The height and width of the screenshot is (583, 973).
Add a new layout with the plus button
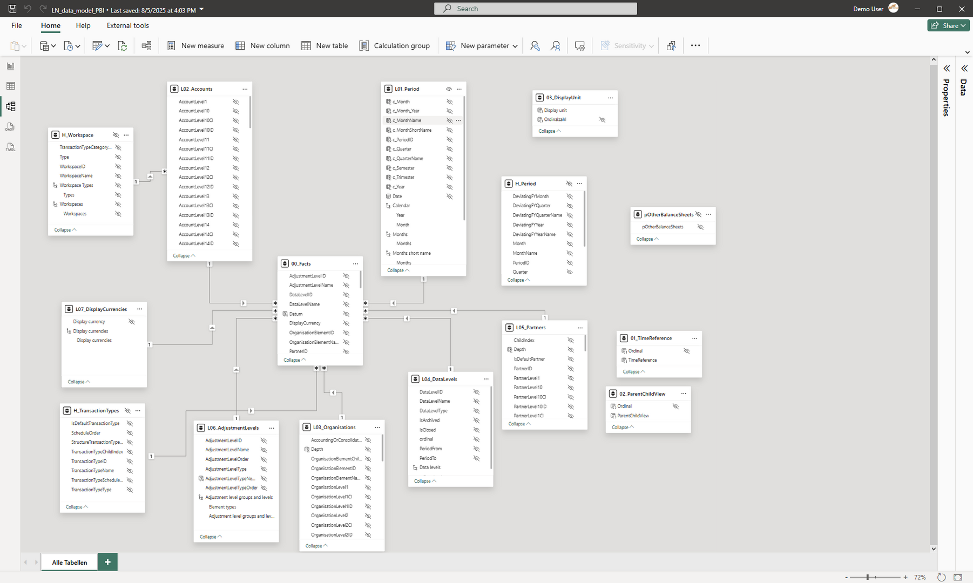(x=107, y=562)
